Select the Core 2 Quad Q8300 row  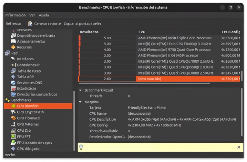pyautogui.click(x=159, y=73)
